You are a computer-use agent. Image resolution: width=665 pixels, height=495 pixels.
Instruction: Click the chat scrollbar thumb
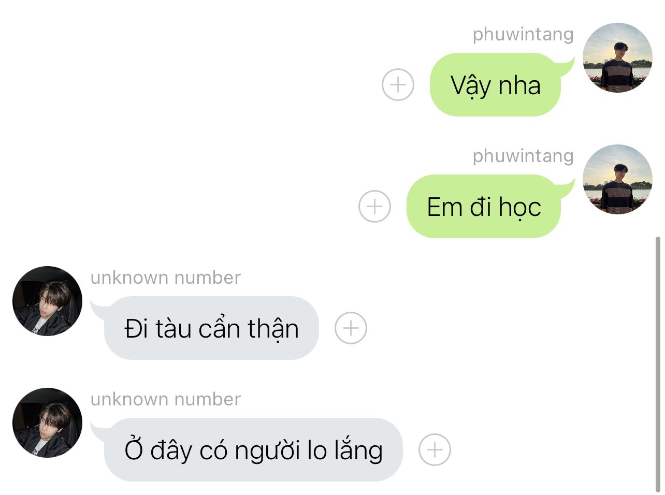[x=658, y=364]
